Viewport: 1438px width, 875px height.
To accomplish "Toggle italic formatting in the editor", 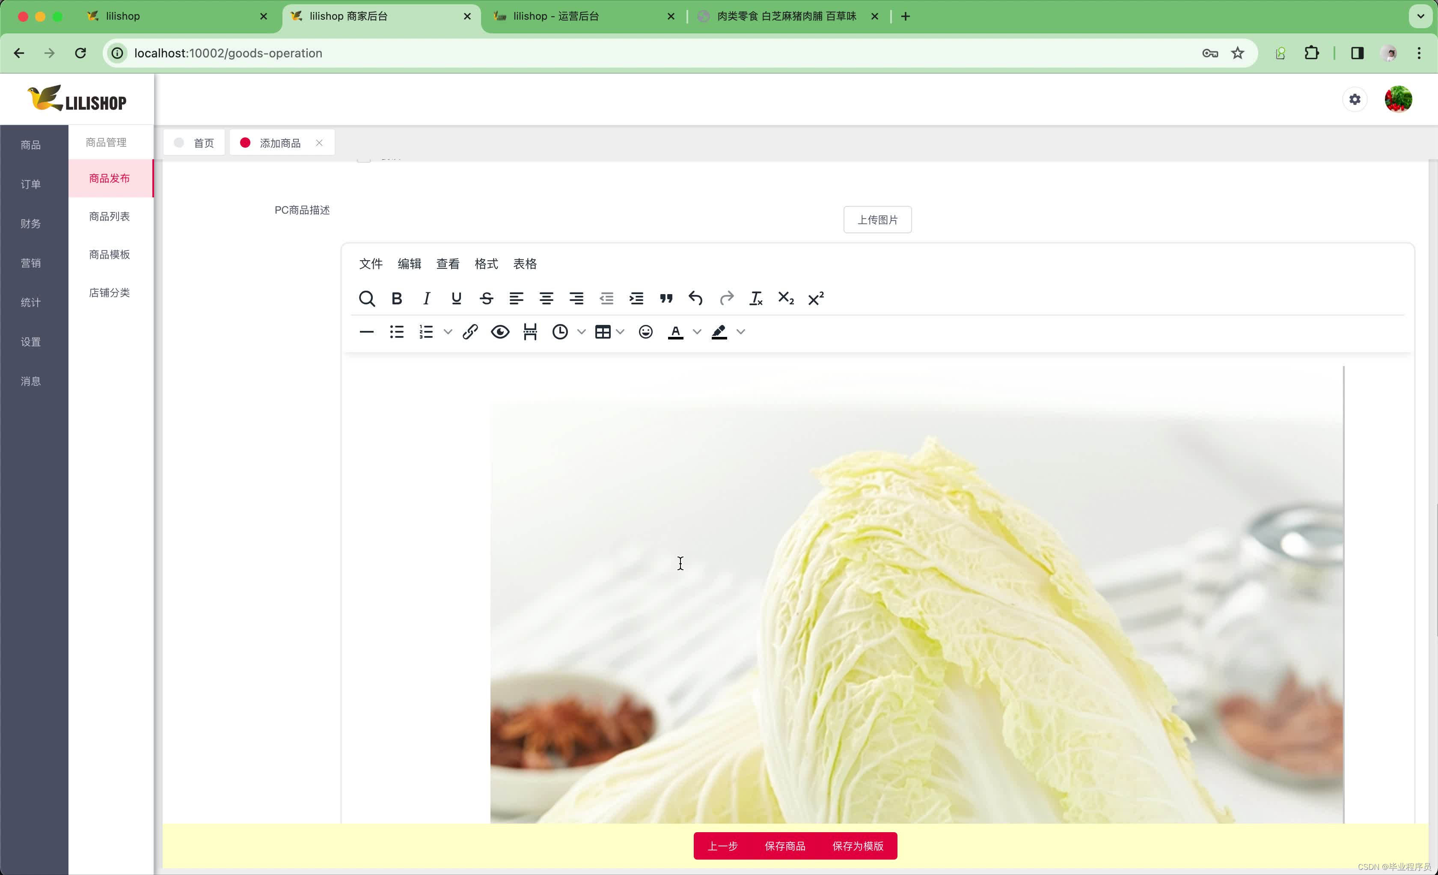I will coord(427,298).
